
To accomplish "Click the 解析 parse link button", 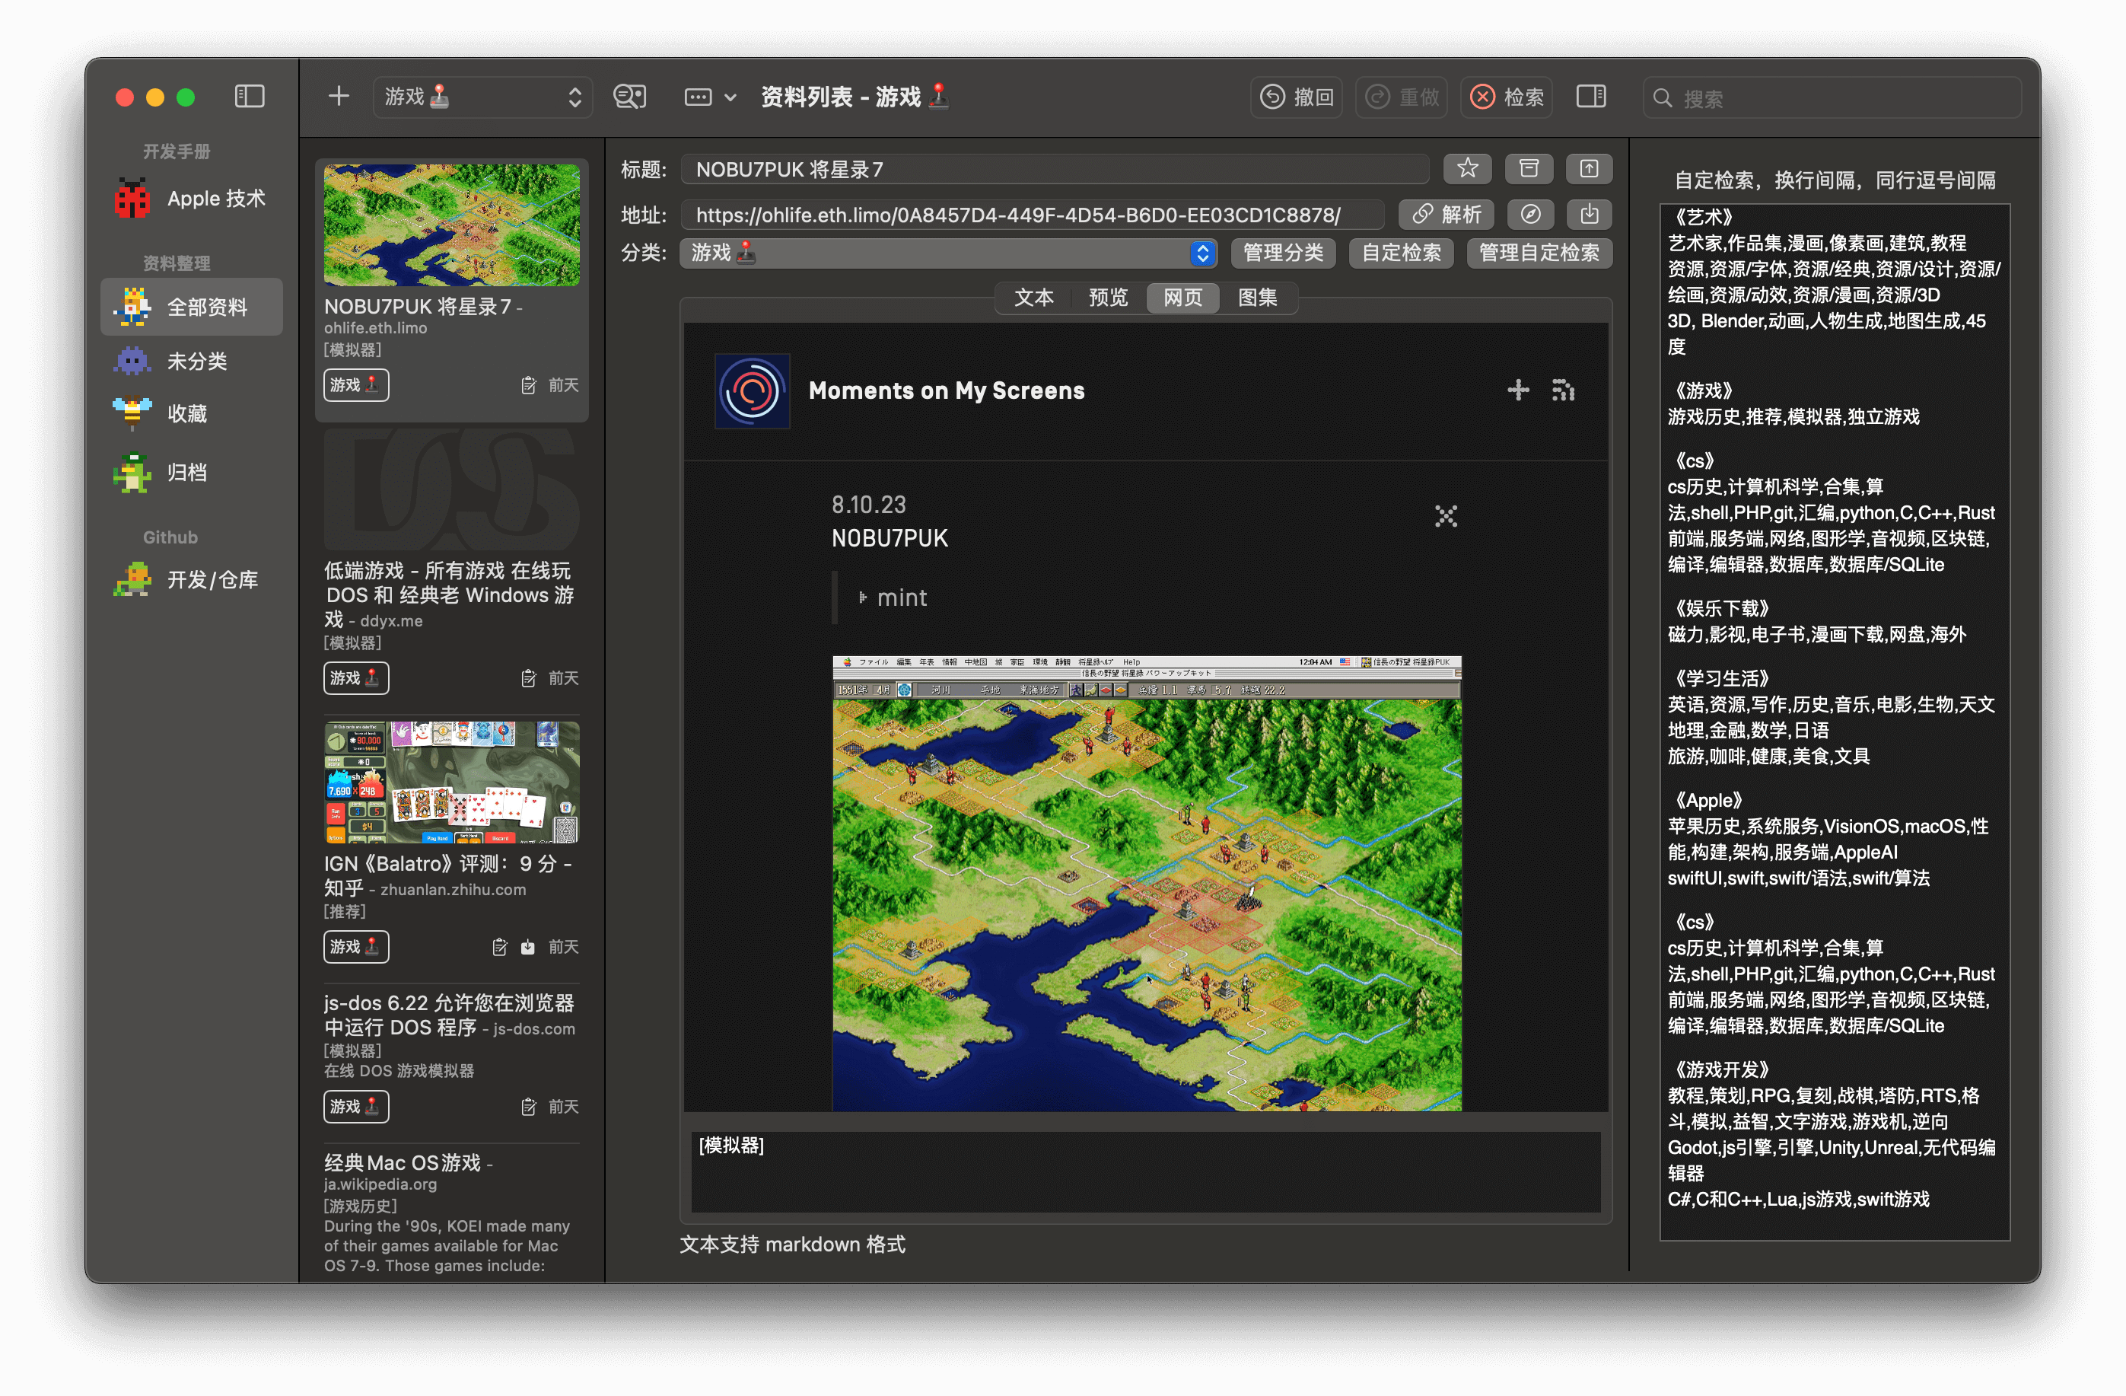I will coord(1447,215).
